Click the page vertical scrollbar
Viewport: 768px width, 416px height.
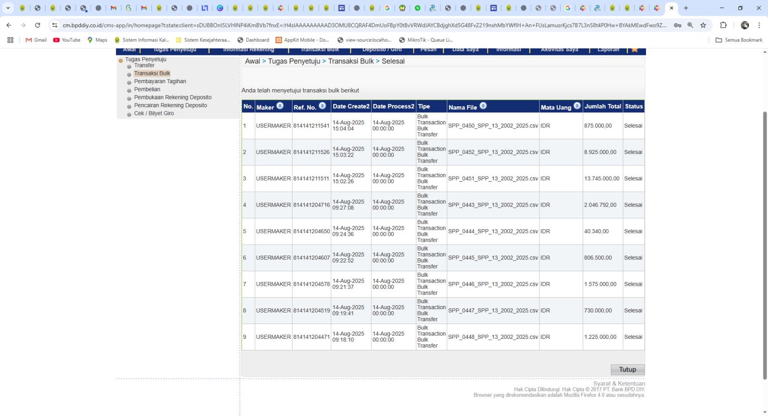[765, 245]
